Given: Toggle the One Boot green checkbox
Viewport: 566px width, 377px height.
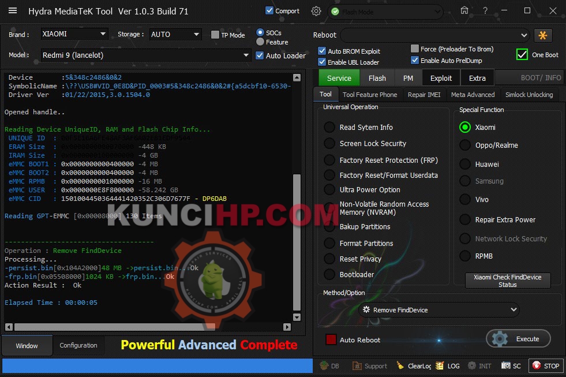Looking at the screenshot, I should tap(522, 54).
